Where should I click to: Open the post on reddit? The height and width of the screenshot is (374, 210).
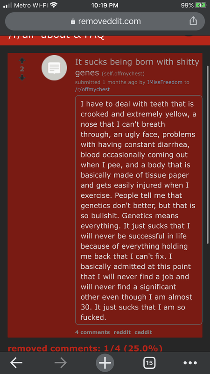coord(122,332)
